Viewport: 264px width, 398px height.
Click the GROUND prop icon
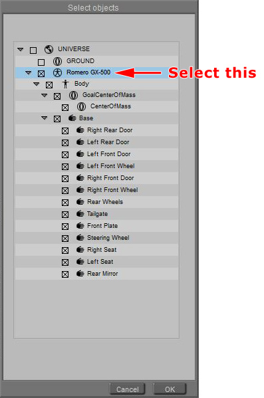click(x=57, y=61)
